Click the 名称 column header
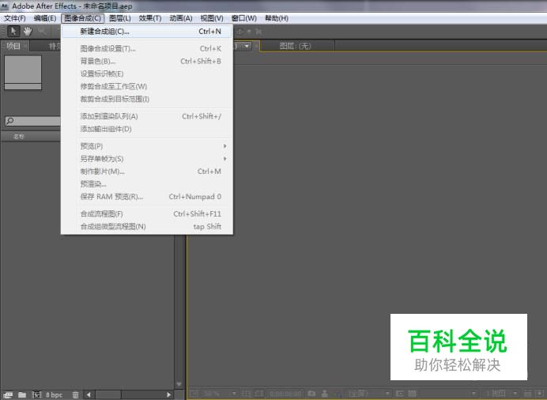Viewport: 547px width, 400px height. [x=19, y=136]
